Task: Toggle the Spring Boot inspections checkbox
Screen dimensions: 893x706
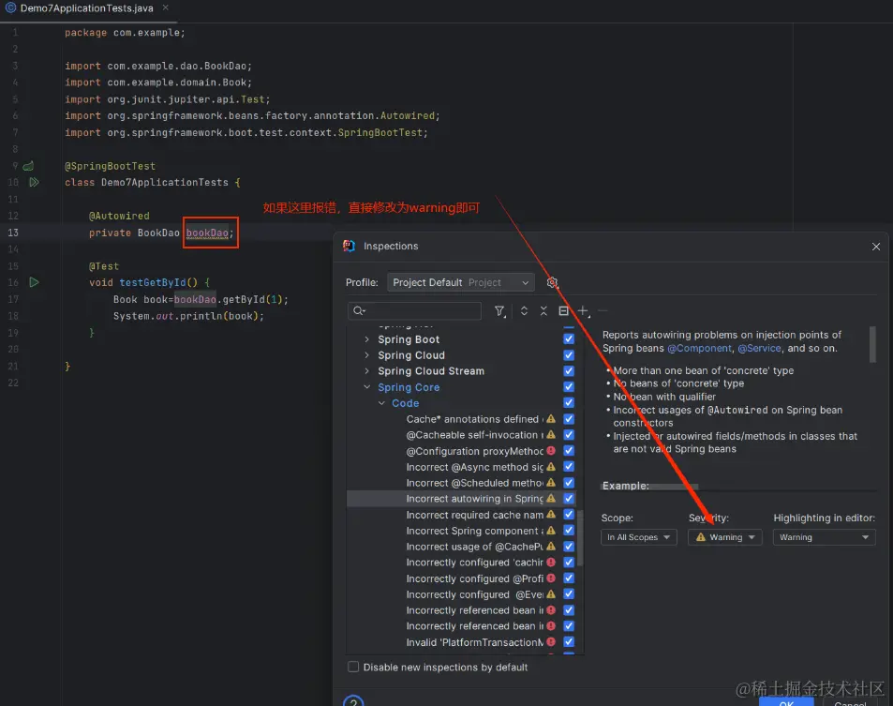Action: (569, 339)
